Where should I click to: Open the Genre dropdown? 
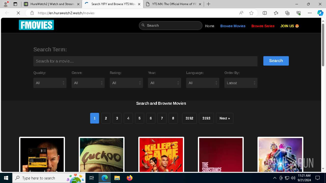pos(88,83)
